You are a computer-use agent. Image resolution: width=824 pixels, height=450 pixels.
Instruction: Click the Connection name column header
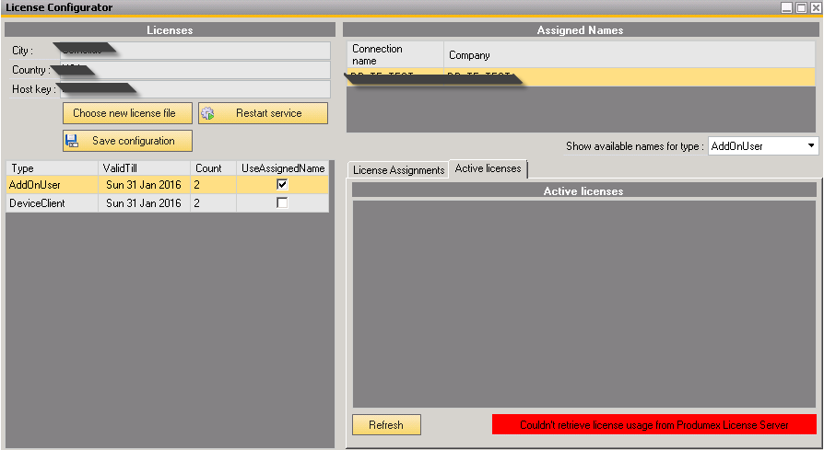[x=395, y=54]
